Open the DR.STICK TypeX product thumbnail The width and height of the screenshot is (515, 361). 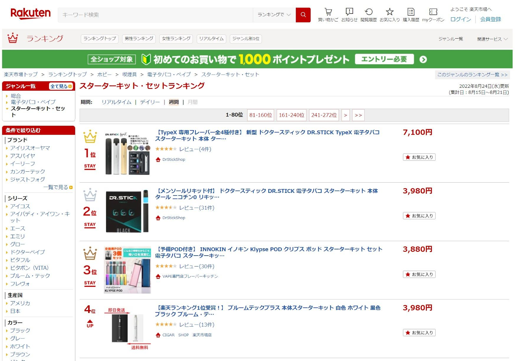pos(127,153)
